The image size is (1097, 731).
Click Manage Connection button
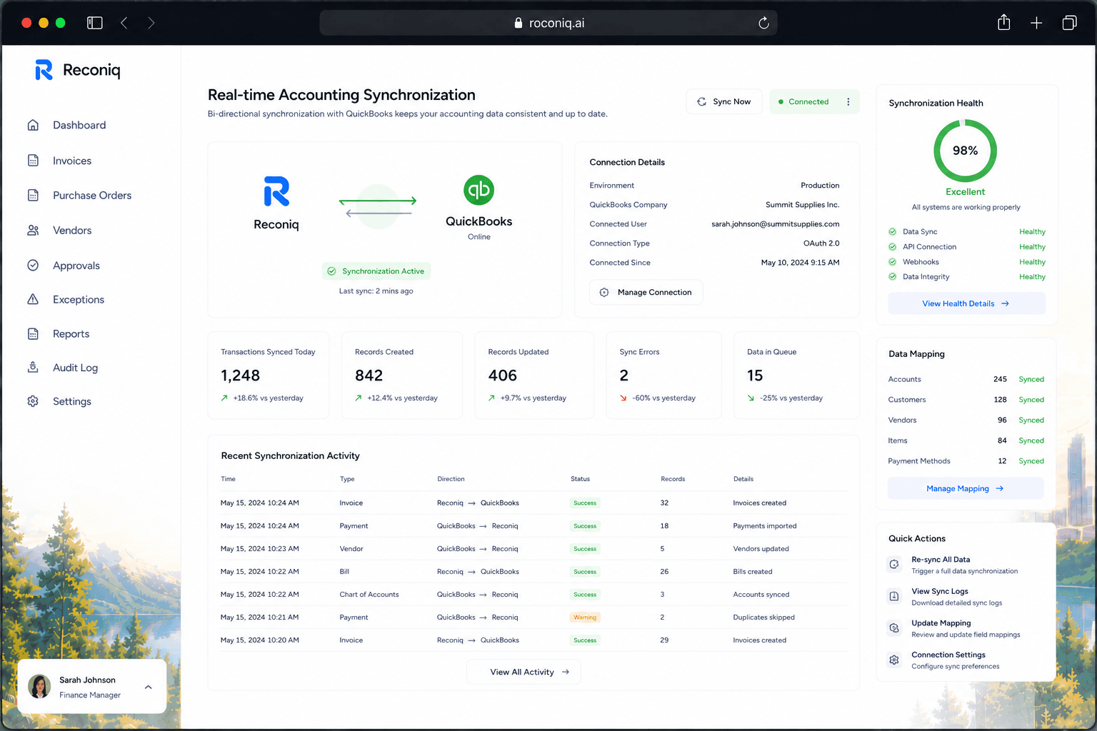(646, 292)
